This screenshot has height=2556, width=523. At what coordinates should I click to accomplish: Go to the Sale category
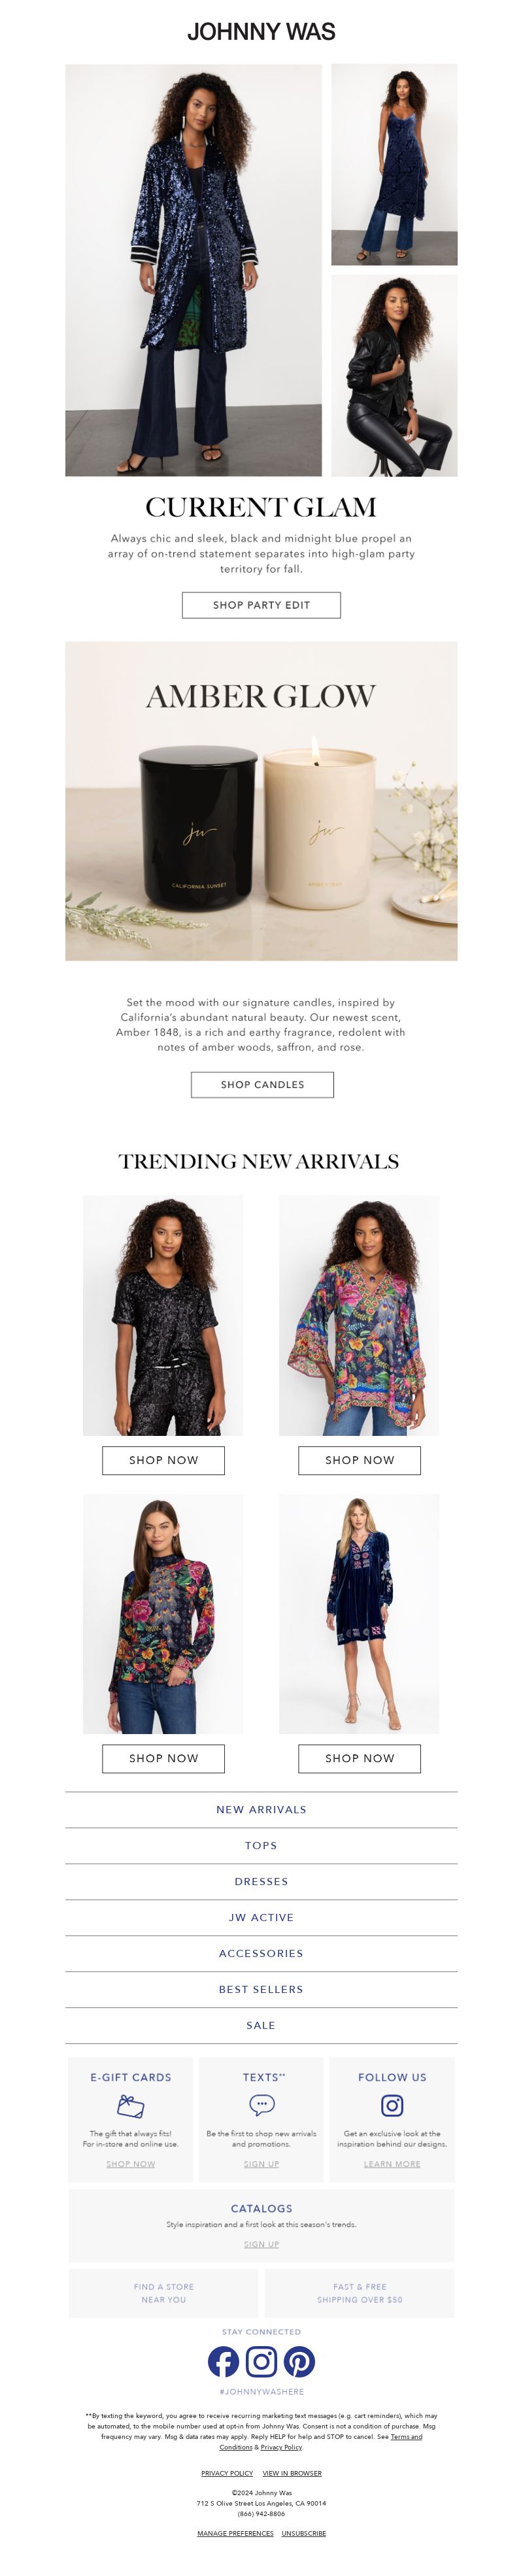(x=261, y=2024)
